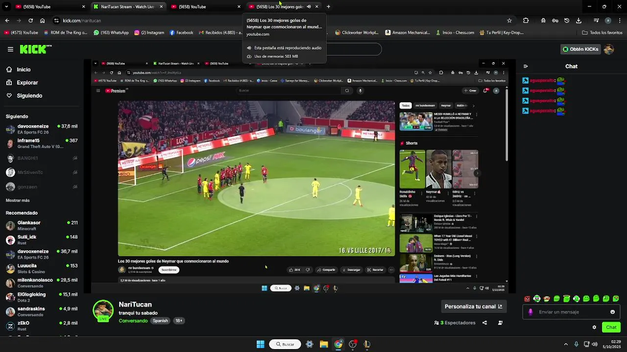The height and width of the screenshot is (352, 627).
Task: Open the tab search dropdown arrow
Action: pos(6,7)
